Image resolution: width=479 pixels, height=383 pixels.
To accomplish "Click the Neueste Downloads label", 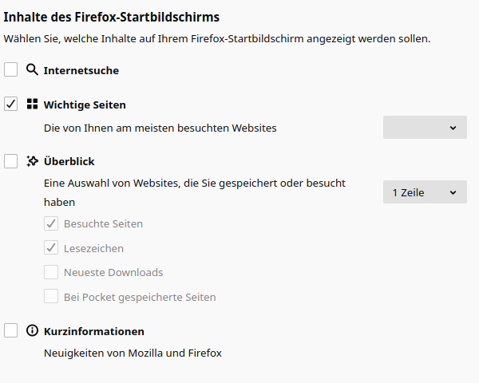I will (113, 273).
